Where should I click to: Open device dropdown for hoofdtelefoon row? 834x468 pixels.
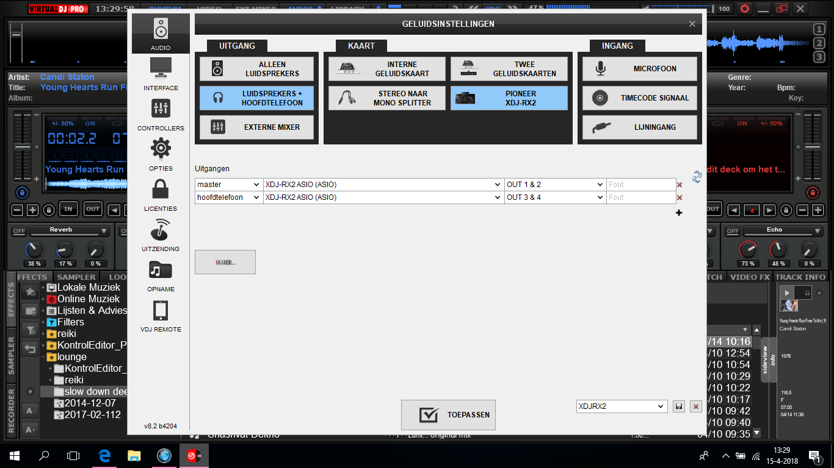pos(384,197)
